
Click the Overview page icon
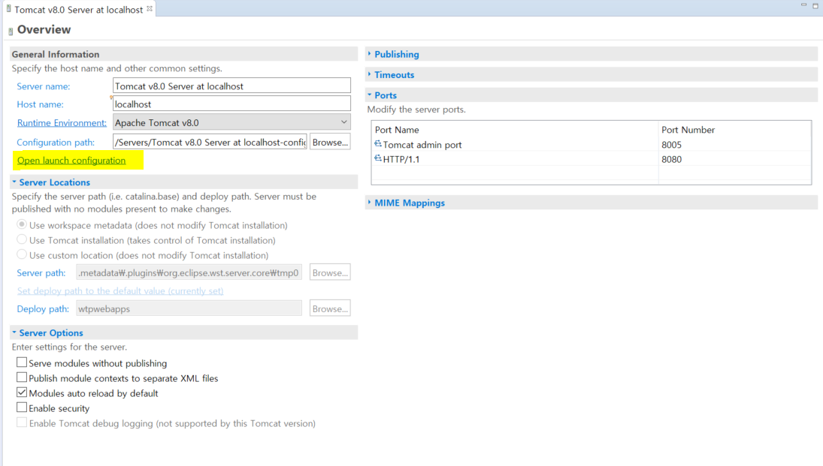[x=11, y=32]
